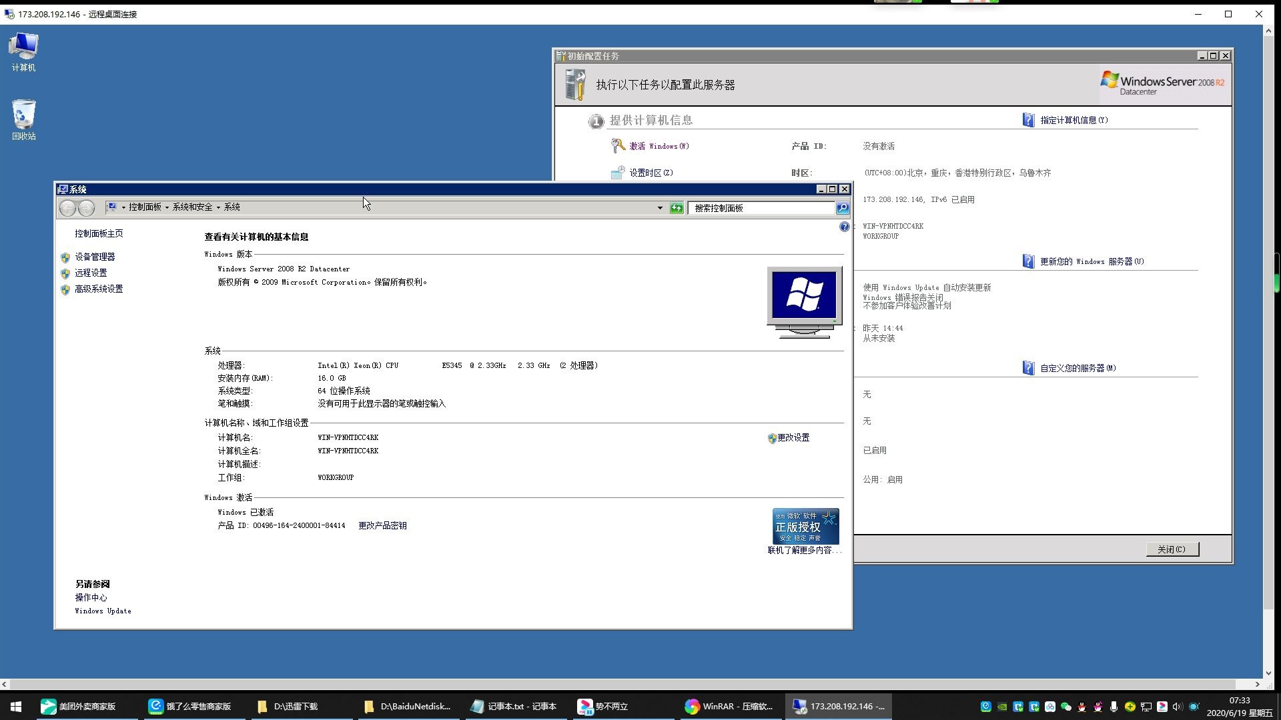This screenshot has height=720, width=1281.
Task: Expand the address bar history dropdown
Action: (660, 208)
